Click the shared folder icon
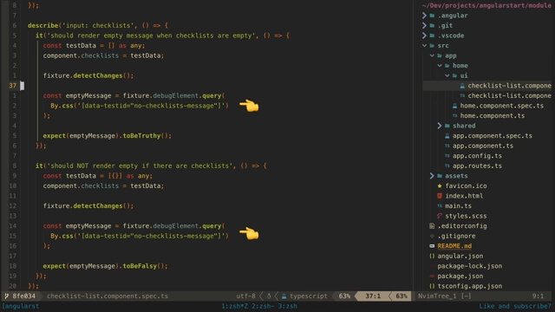This screenshot has height=312, width=555. (447, 126)
